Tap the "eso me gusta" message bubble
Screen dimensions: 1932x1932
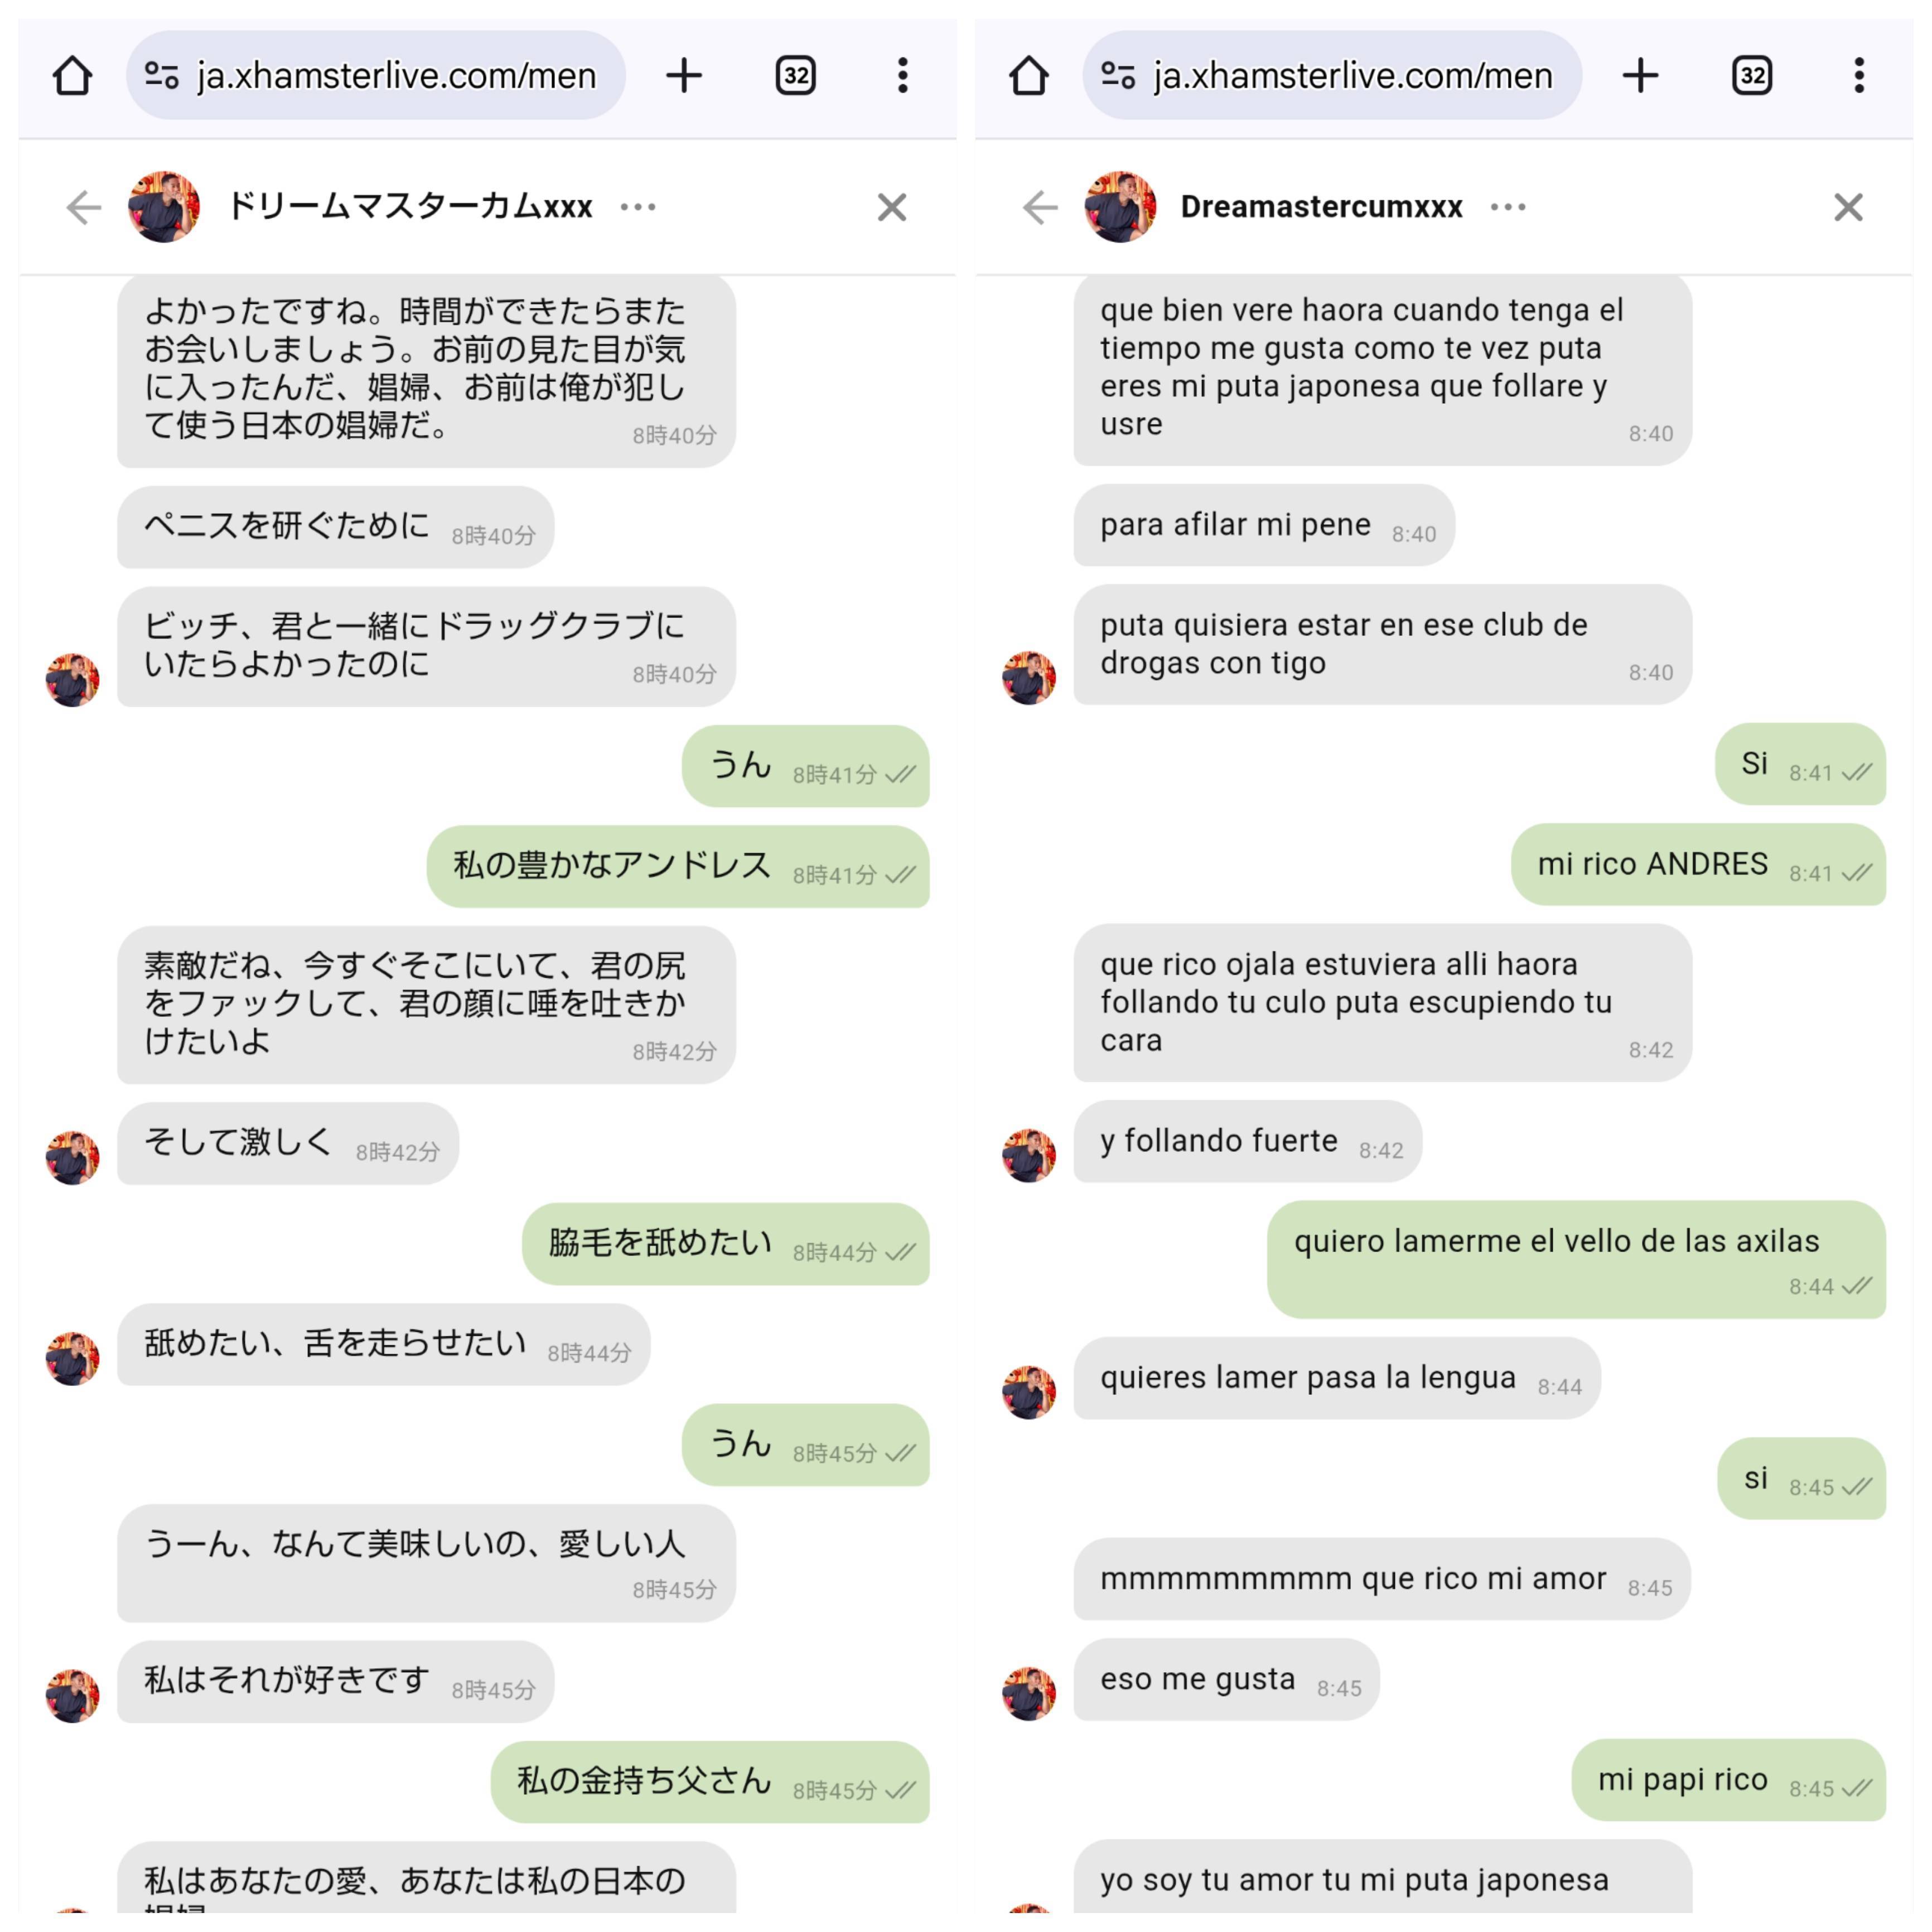pyautogui.click(x=1227, y=1679)
